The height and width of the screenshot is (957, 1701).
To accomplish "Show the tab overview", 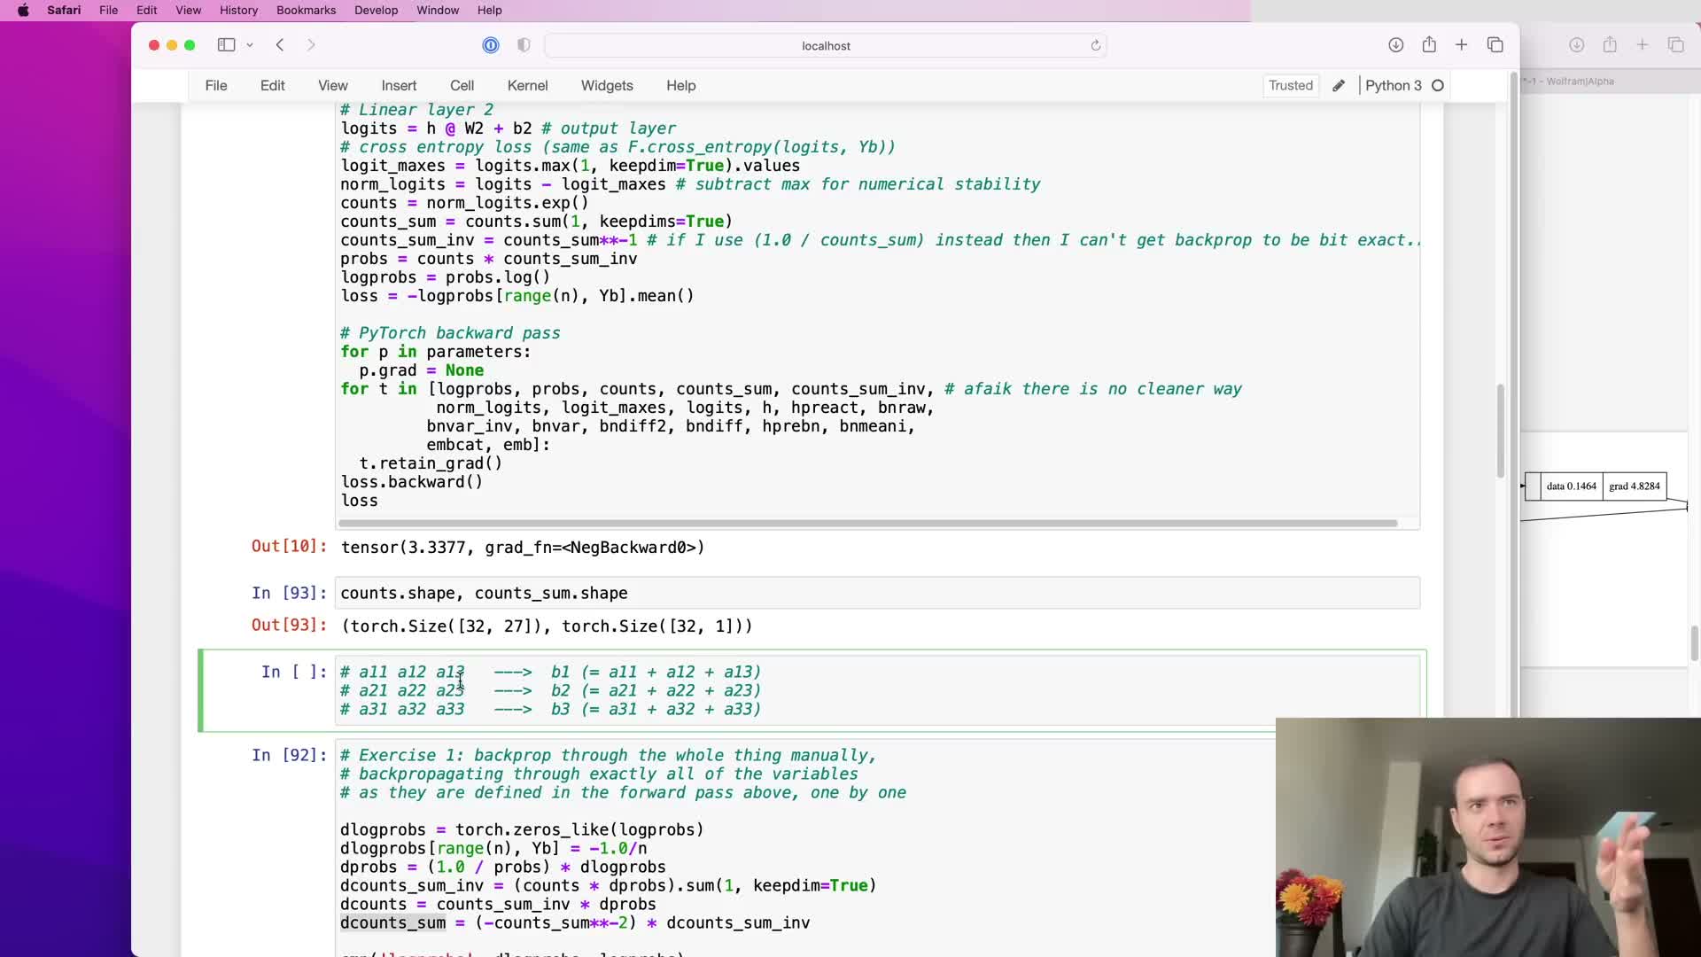I will [1495, 45].
